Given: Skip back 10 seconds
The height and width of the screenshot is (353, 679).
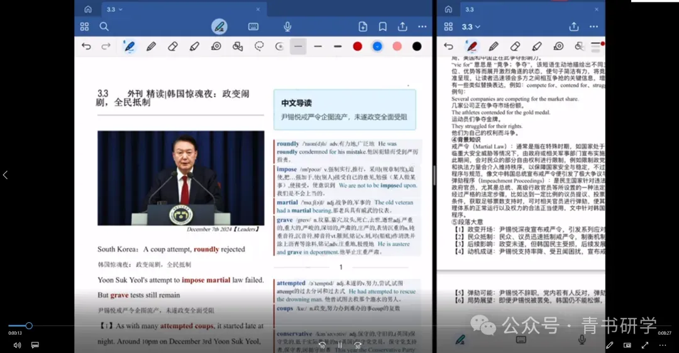Looking at the screenshot, I should click(322, 345).
